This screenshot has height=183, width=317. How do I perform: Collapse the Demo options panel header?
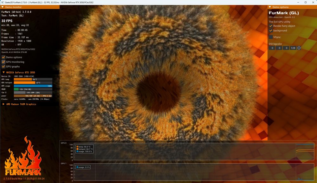pos(270,7)
